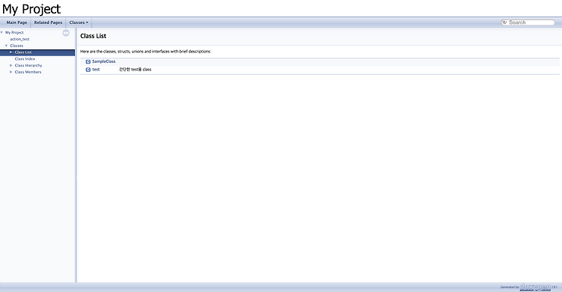Open the doxygen logo link in footer
Viewport: 562px width, 292px height.
(535, 287)
